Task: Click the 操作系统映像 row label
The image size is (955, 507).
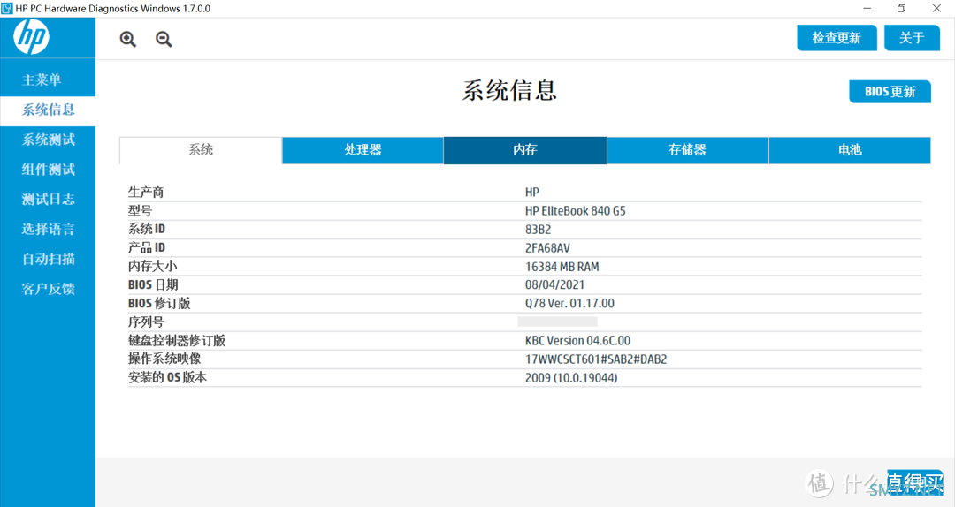Action: coord(164,359)
